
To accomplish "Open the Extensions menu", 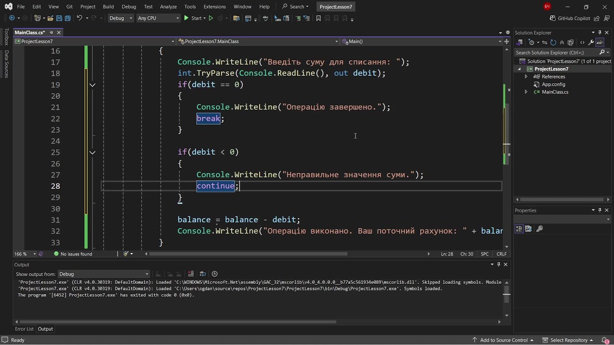I will (x=214, y=7).
